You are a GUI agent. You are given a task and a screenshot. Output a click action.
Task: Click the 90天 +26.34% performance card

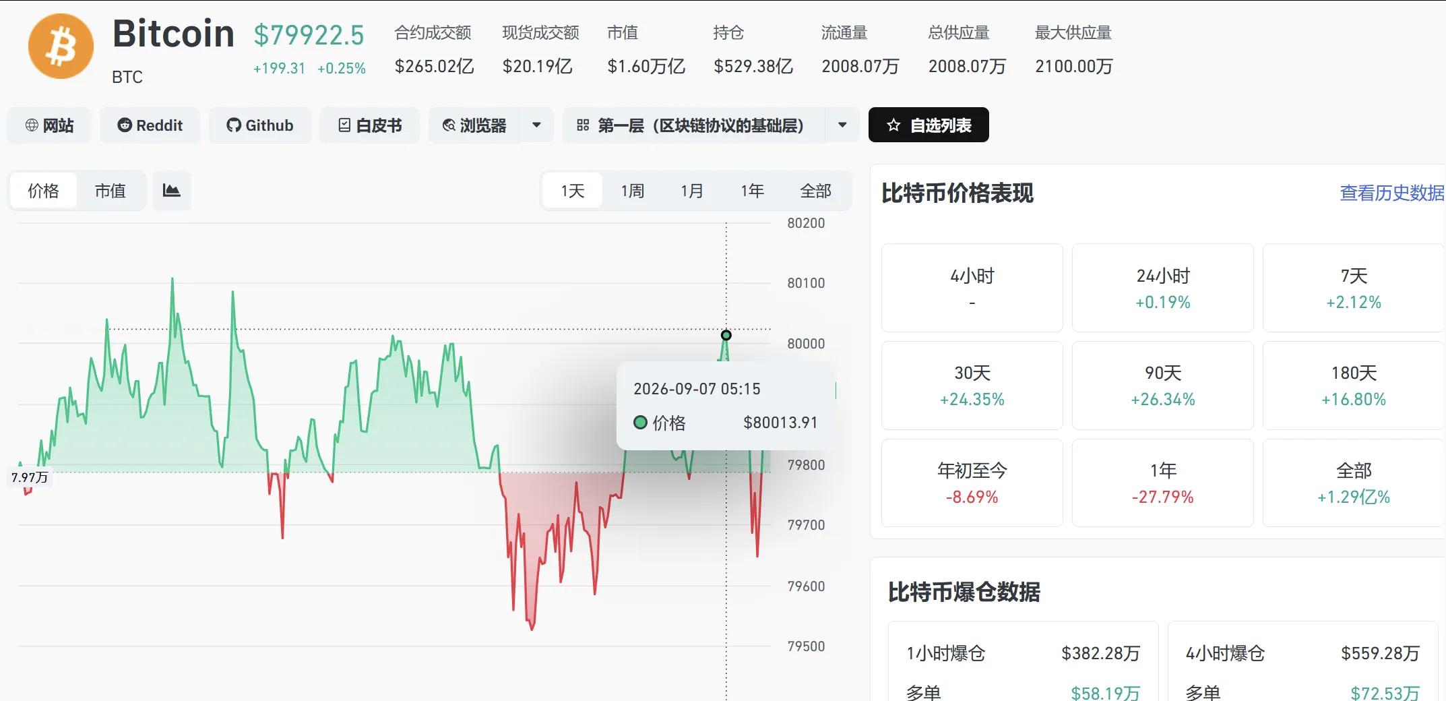pyautogui.click(x=1163, y=386)
